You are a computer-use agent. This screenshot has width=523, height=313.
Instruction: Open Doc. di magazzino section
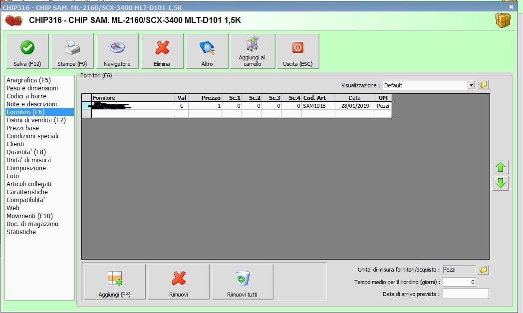[x=32, y=224]
